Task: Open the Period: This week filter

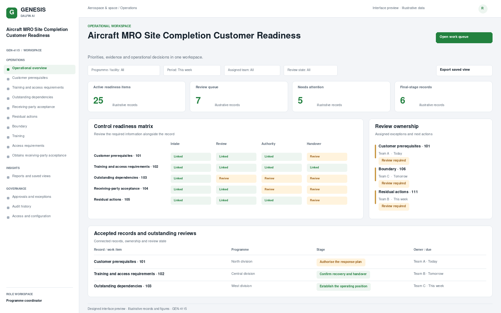Action: [x=192, y=70]
